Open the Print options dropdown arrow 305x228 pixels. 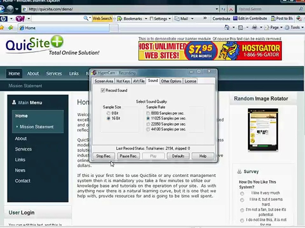(x=261, y=28)
